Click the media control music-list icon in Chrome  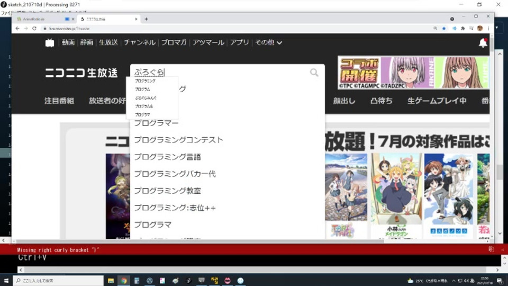pyautogui.click(x=471, y=29)
